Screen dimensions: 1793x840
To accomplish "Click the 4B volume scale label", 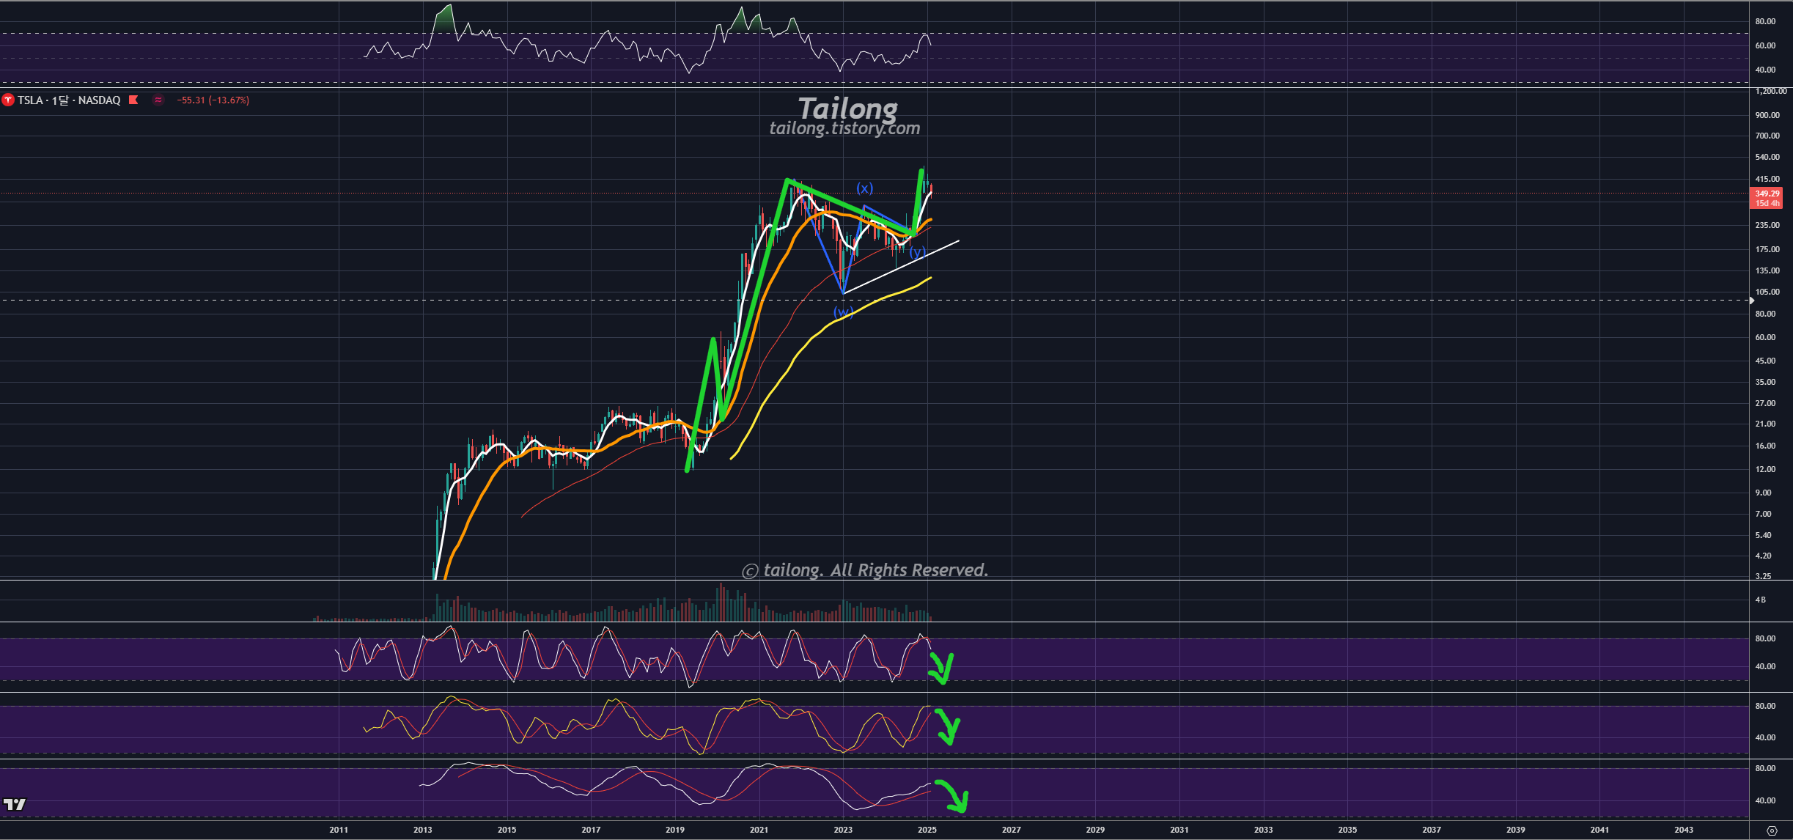I will click(x=1760, y=600).
